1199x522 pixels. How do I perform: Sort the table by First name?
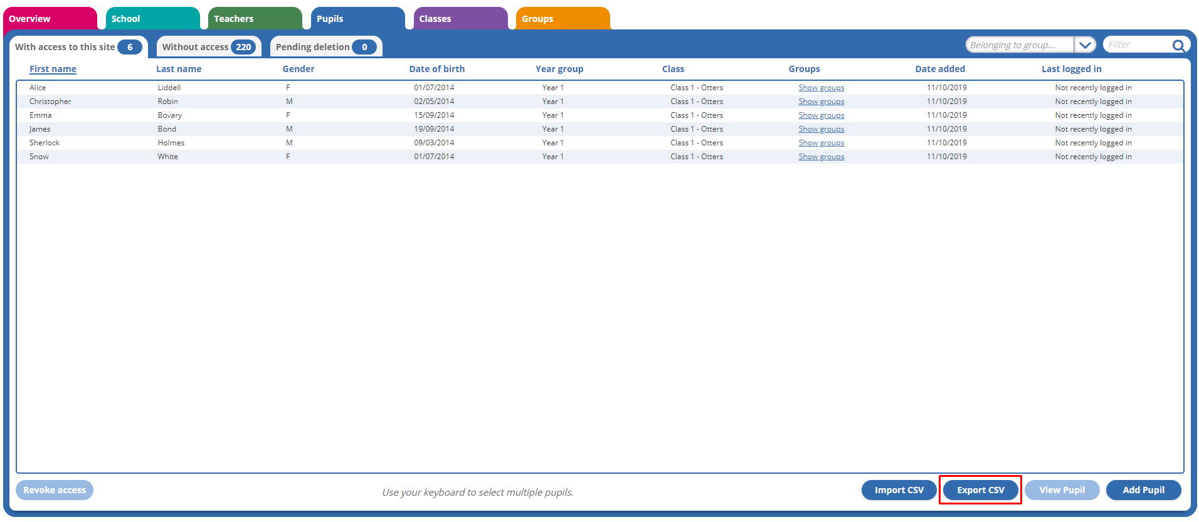tap(53, 69)
